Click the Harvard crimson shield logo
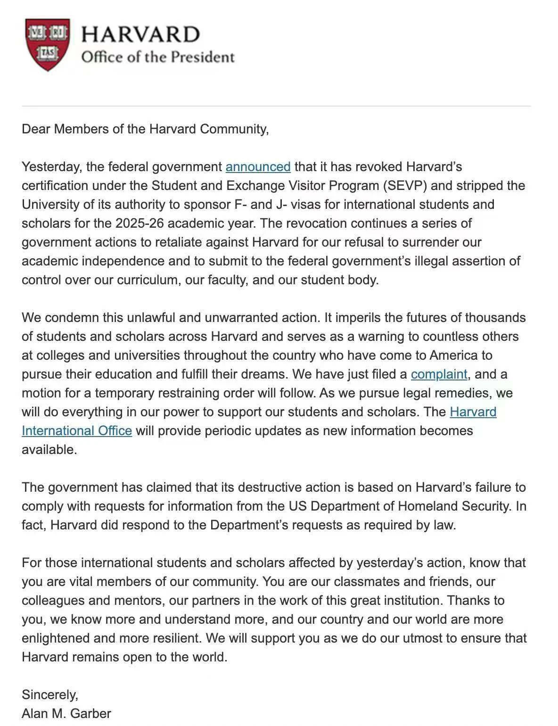Screen dimensions: 558x726 pyautogui.click(x=48, y=45)
